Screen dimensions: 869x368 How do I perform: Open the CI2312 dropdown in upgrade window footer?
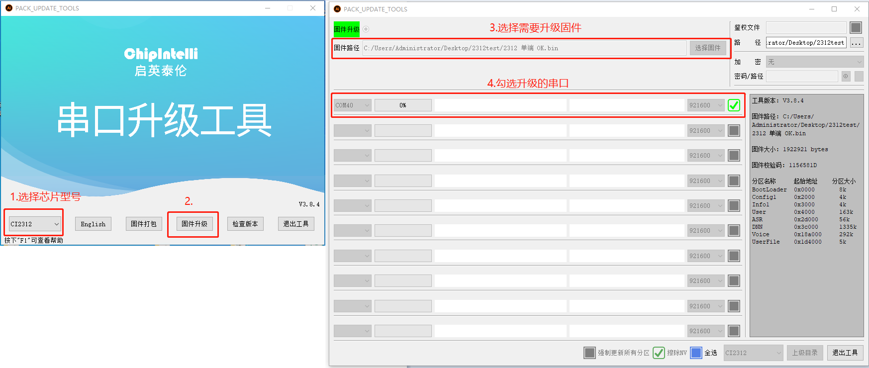pyautogui.click(x=753, y=353)
